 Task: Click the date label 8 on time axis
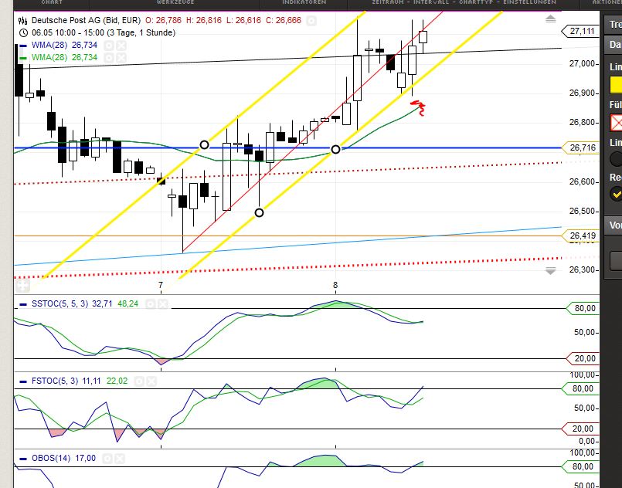pyautogui.click(x=335, y=285)
